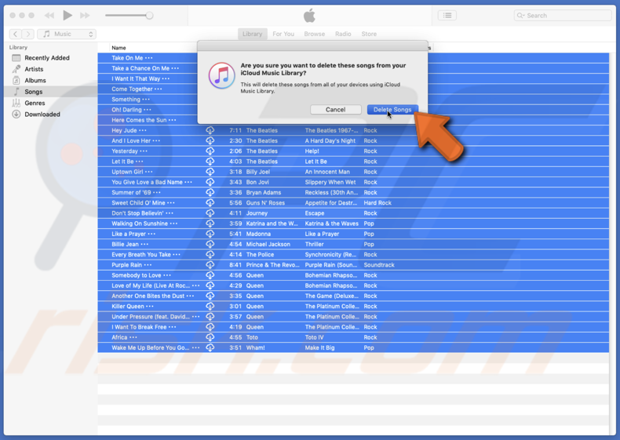This screenshot has width=620, height=440.
Task: Download Uptown Girl via cloud icon
Action: click(210, 172)
